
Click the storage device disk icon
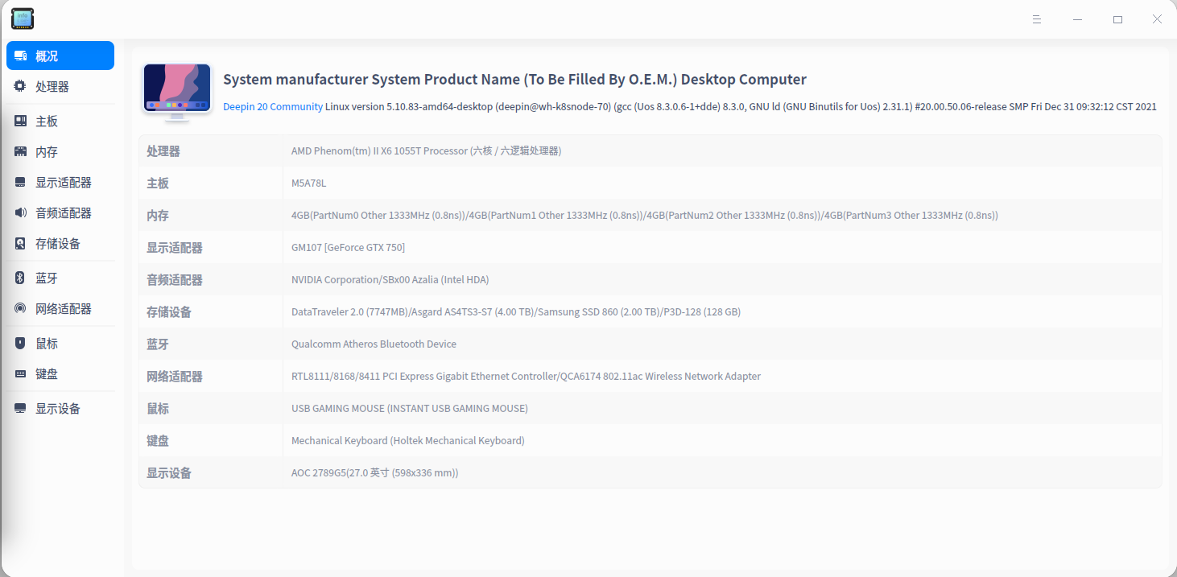(x=20, y=244)
